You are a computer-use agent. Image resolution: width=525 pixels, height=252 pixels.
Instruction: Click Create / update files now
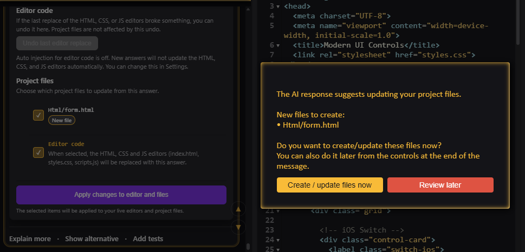coord(330,185)
